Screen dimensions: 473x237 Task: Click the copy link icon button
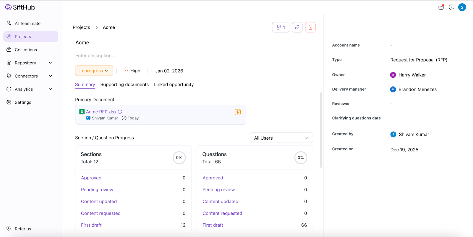tap(297, 27)
